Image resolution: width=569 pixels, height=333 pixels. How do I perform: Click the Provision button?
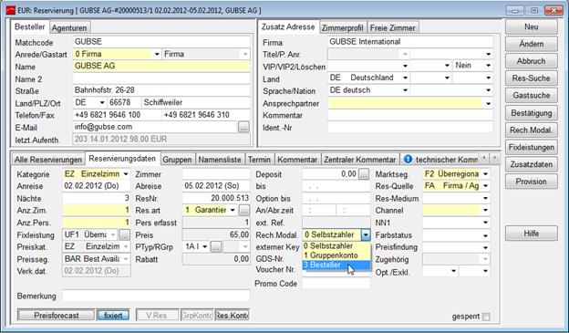[x=532, y=182]
